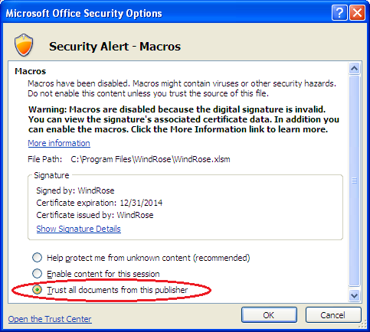The image size is (370, 332).
Task: Click the Cancel button
Action: (x=333, y=315)
